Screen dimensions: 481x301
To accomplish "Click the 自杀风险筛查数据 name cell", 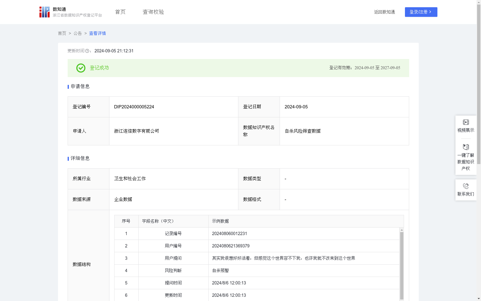I will pos(344,131).
